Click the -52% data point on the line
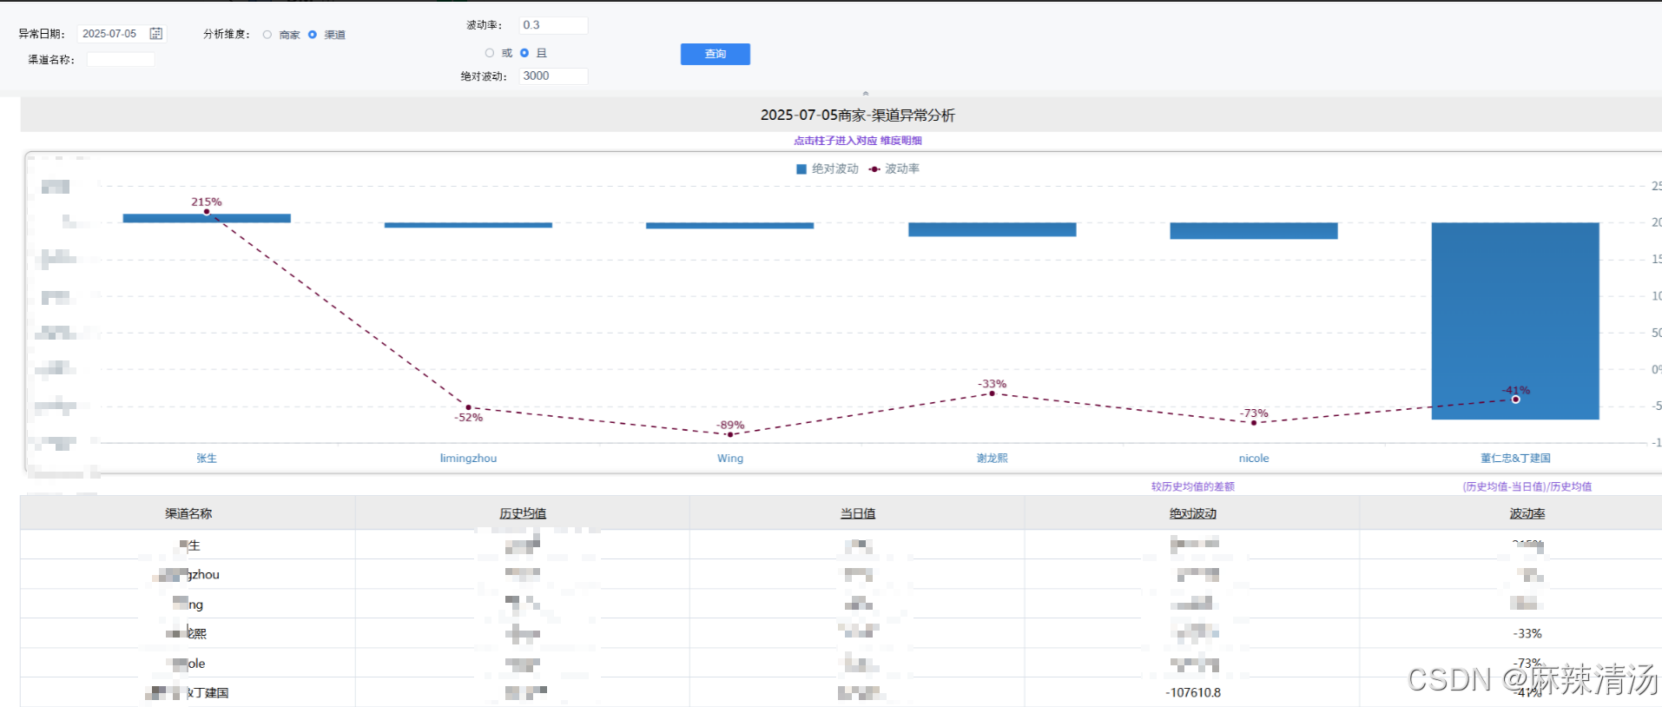 click(469, 407)
